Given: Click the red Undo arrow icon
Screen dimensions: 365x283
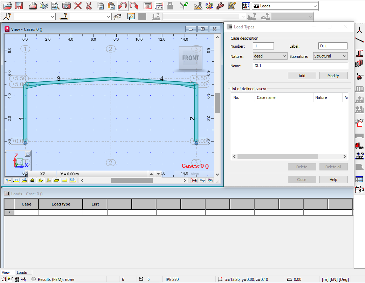Looking at the screenshot, I should tap(122, 6).
